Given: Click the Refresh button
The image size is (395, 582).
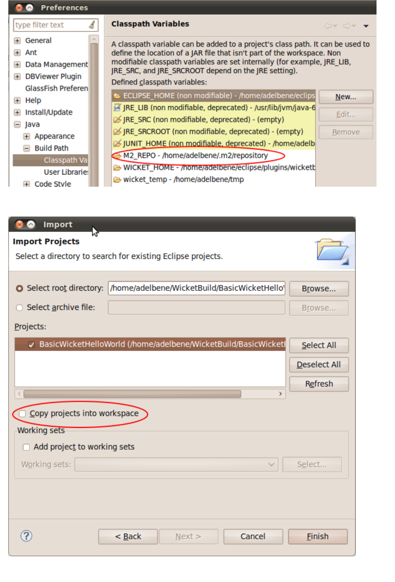Looking at the screenshot, I should click(319, 384).
